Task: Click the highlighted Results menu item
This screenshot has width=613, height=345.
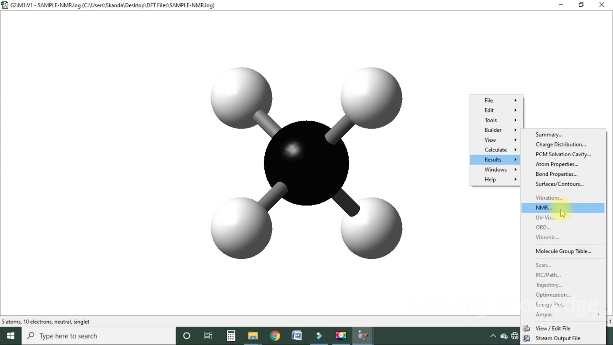Action: (x=496, y=160)
